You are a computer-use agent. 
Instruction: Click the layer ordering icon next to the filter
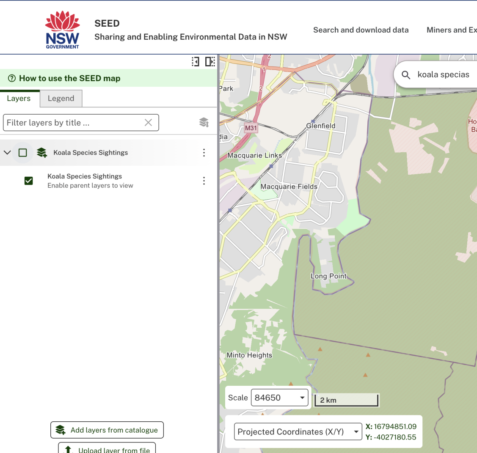(x=204, y=122)
